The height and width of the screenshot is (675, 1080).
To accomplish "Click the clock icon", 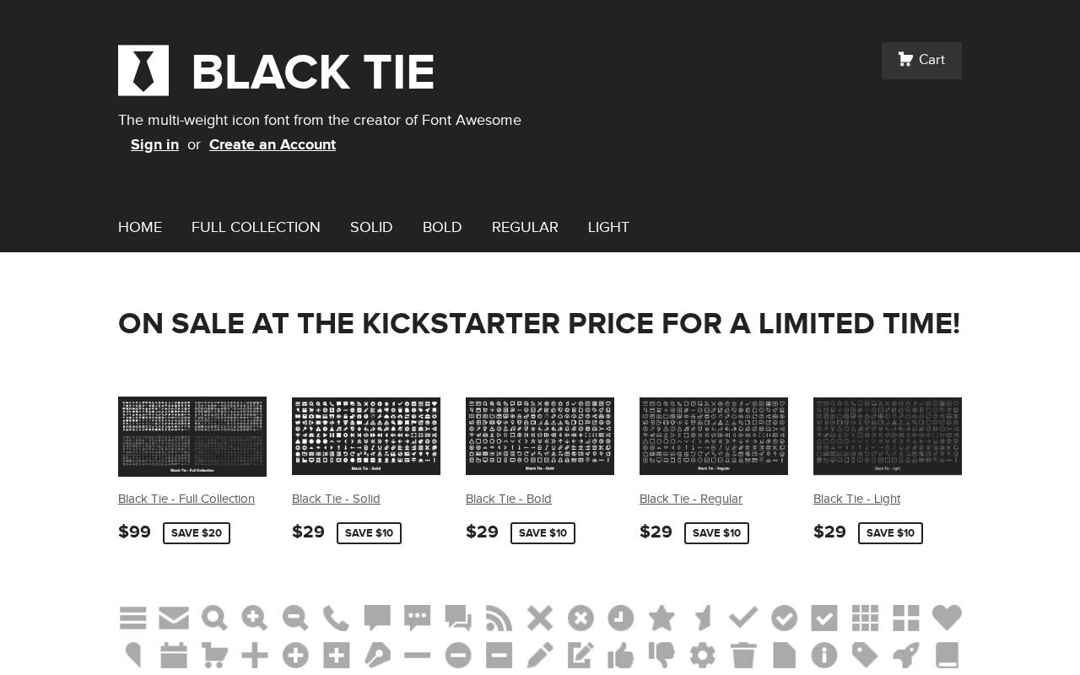I will pos(621,618).
